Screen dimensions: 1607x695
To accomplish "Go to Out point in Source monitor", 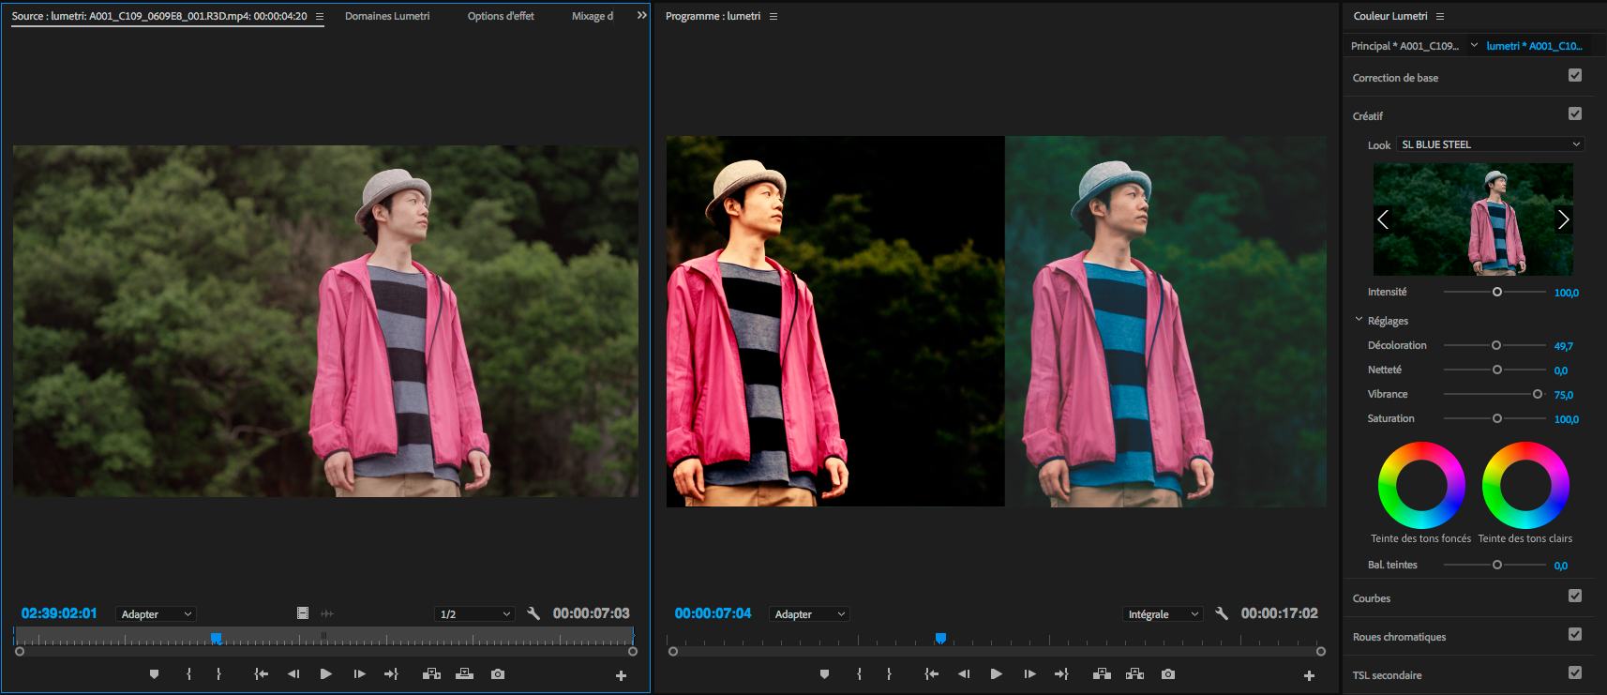I will point(391,674).
